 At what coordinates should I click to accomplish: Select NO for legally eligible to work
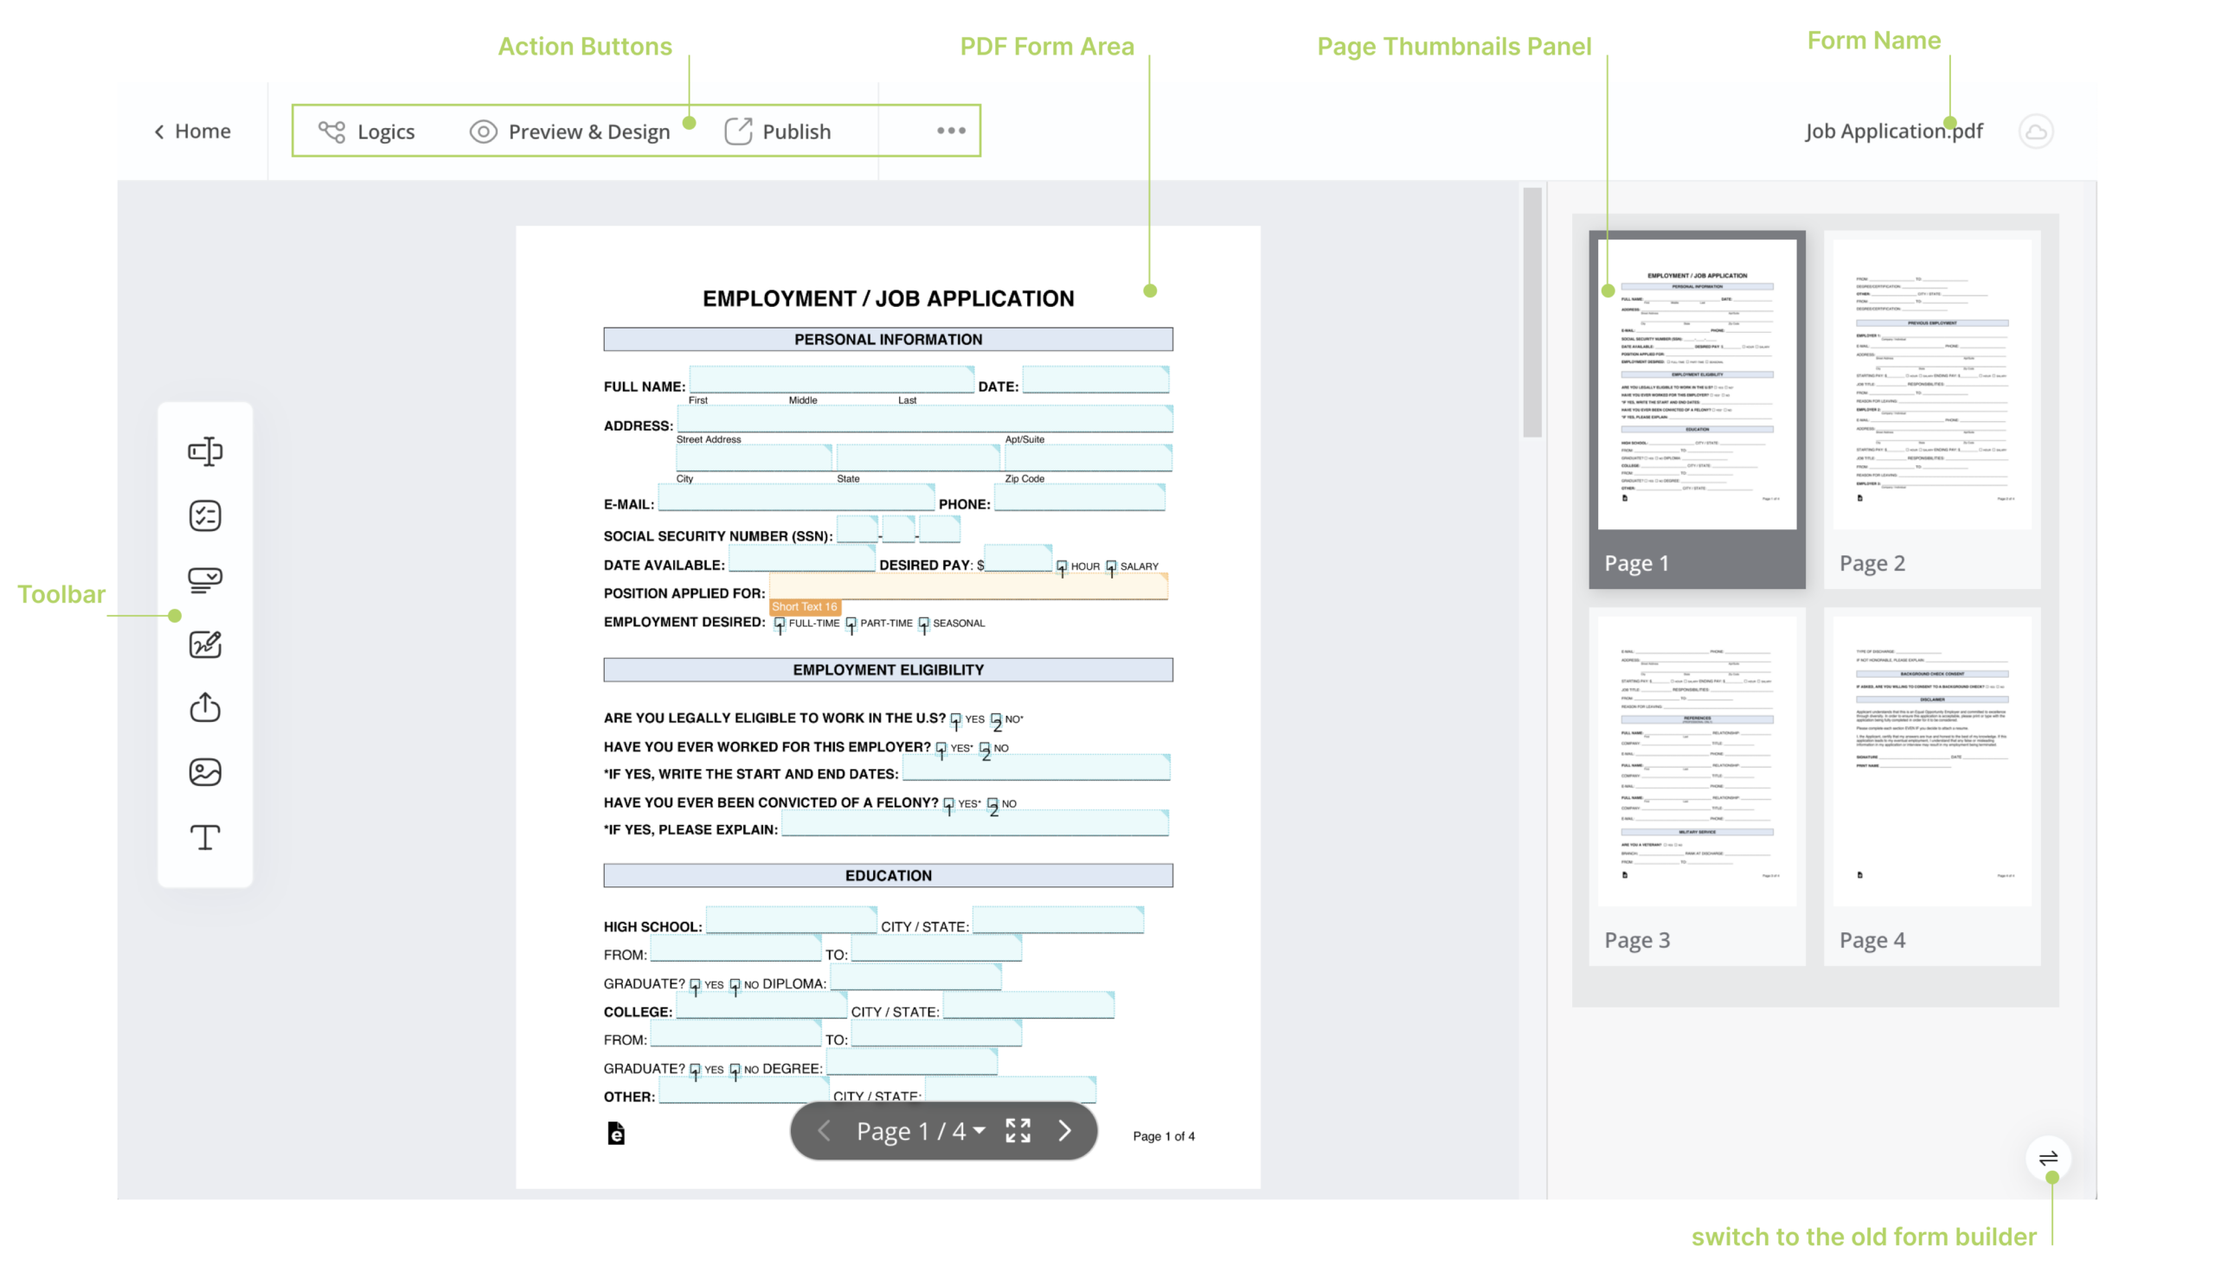click(x=996, y=720)
